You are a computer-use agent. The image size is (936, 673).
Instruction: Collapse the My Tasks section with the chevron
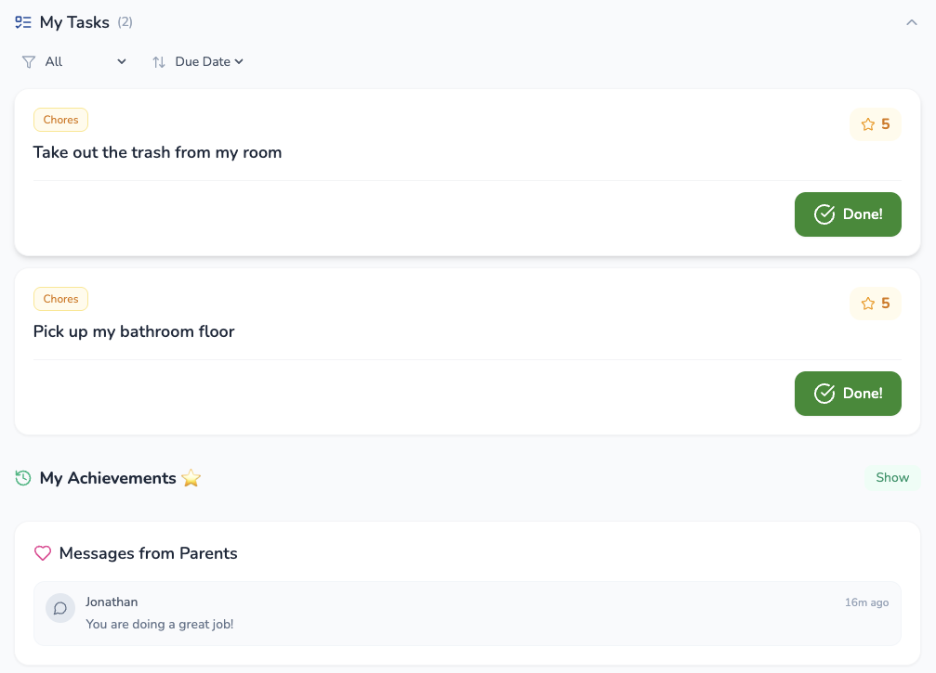(912, 21)
